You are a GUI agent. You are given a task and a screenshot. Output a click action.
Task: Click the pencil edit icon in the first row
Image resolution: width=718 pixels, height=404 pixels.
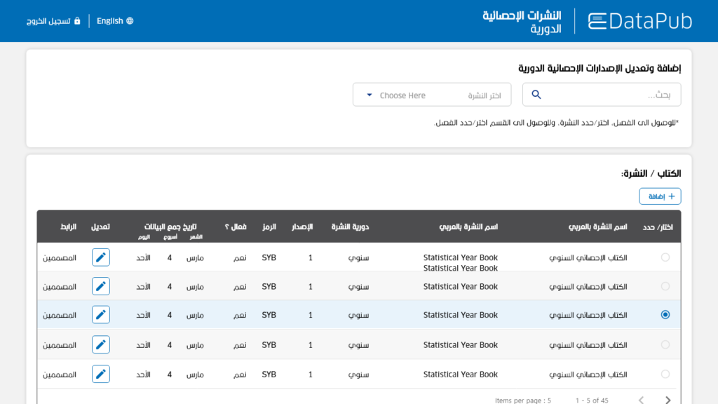[100, 257]
